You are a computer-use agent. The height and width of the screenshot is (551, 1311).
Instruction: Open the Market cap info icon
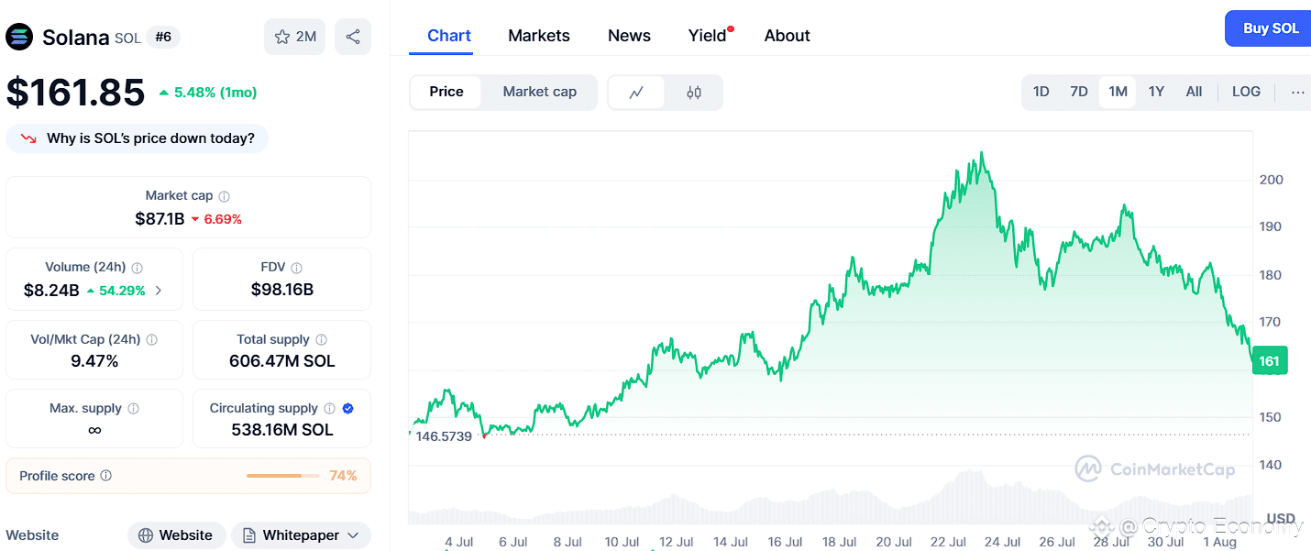click(x=225, y=196)
